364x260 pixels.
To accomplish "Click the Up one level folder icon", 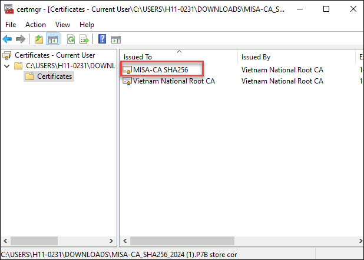I will 39,39.
